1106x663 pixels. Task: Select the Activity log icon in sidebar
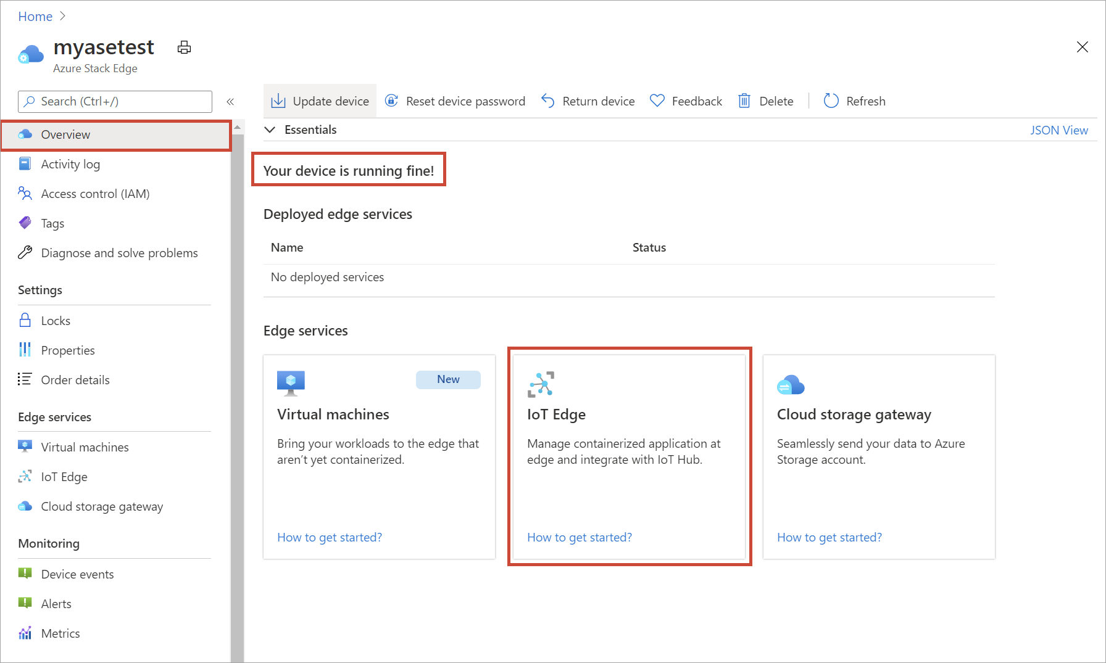tap(25, 163)
